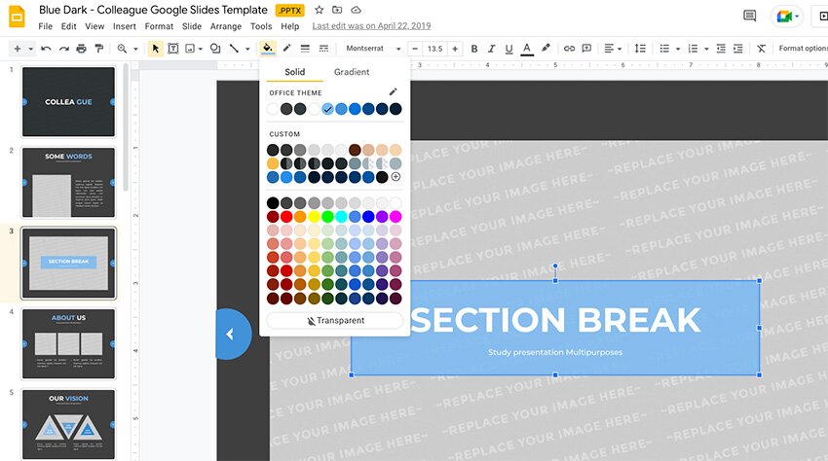
Task: Star this presentation
Action: pos(319,10)
